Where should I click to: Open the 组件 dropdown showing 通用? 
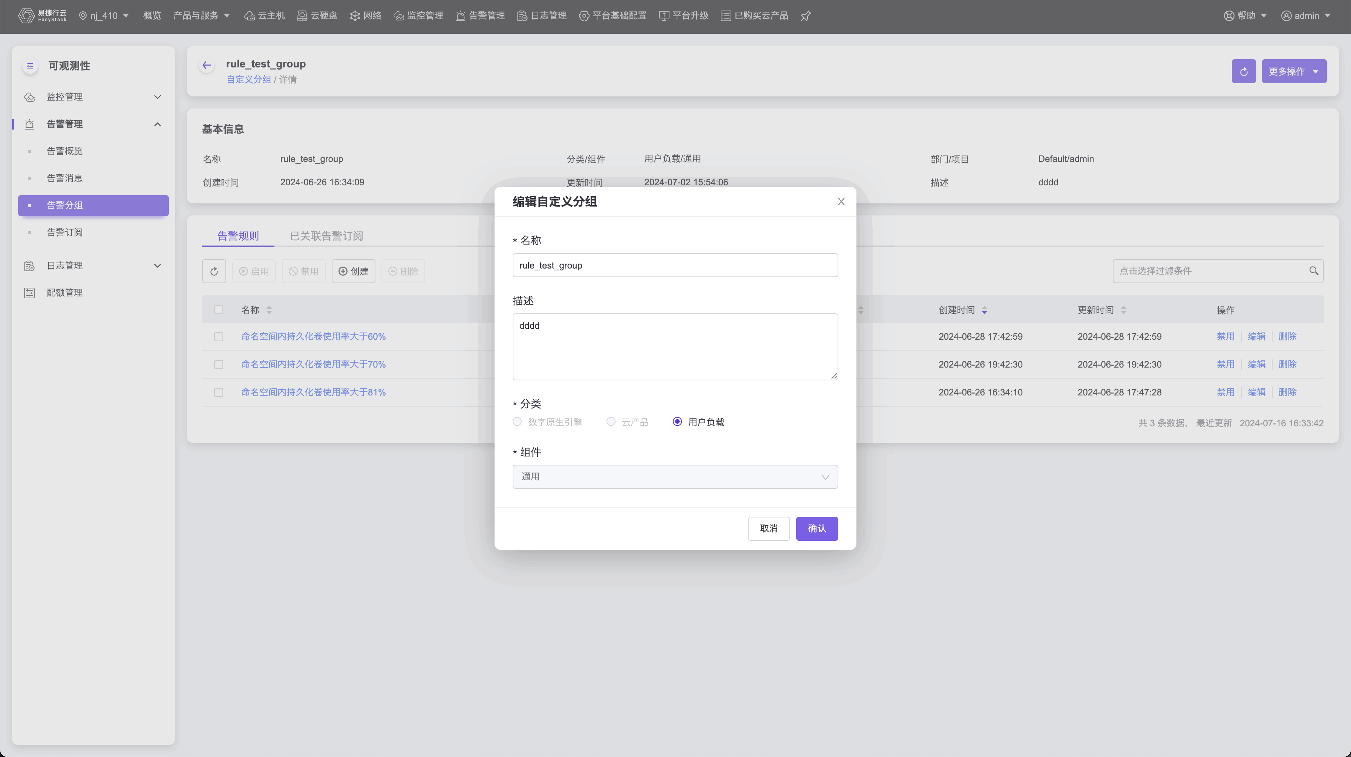point(675,477)
